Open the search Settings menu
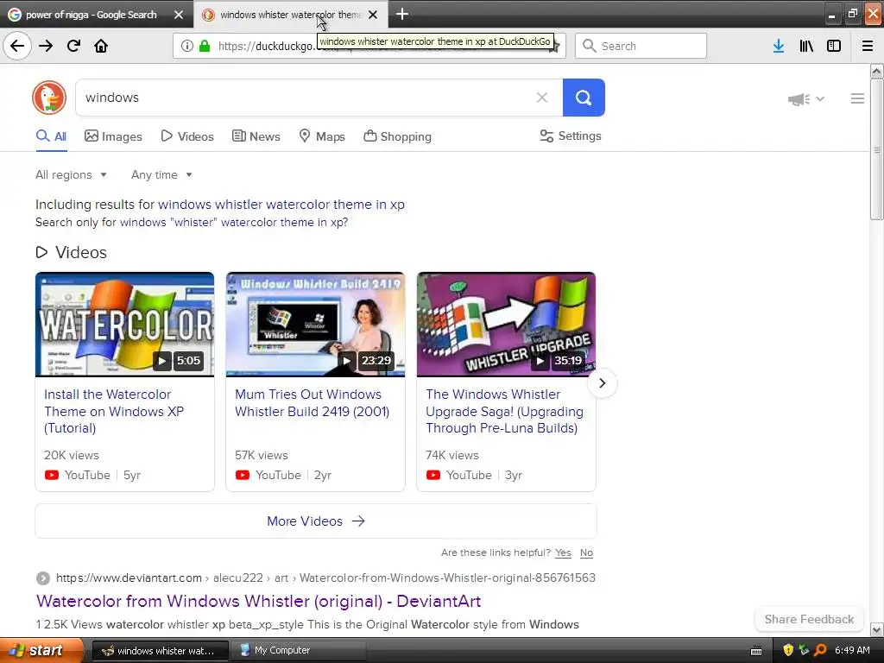Screen dimensions: 884x663 pyautogui.click(x=571, y=136)
